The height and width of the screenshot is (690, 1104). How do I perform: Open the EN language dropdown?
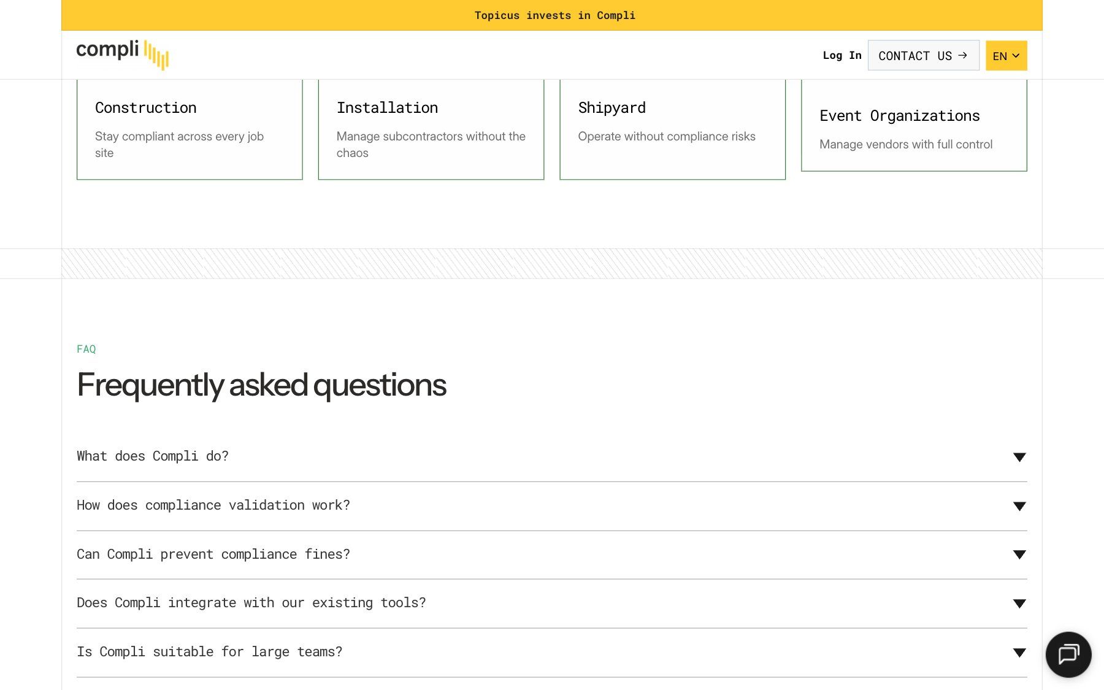pyautogui.click(x=1006, y=56)
